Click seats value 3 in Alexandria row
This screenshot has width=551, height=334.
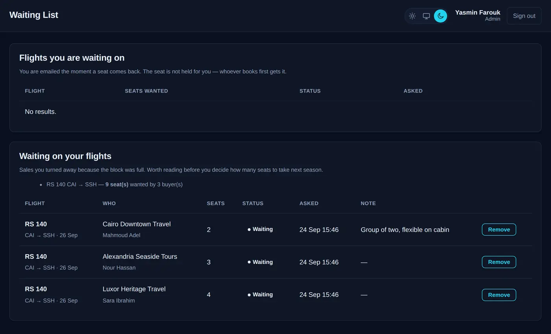tap(209, 262)
